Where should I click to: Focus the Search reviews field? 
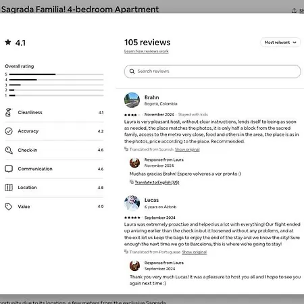pyautogui.click(x=212, y=72)
